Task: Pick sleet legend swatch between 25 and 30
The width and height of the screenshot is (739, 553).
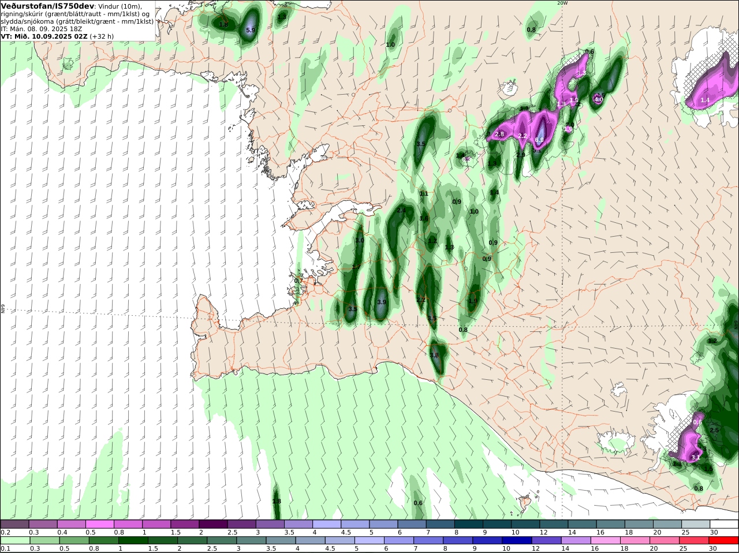Action: [696, 524]
